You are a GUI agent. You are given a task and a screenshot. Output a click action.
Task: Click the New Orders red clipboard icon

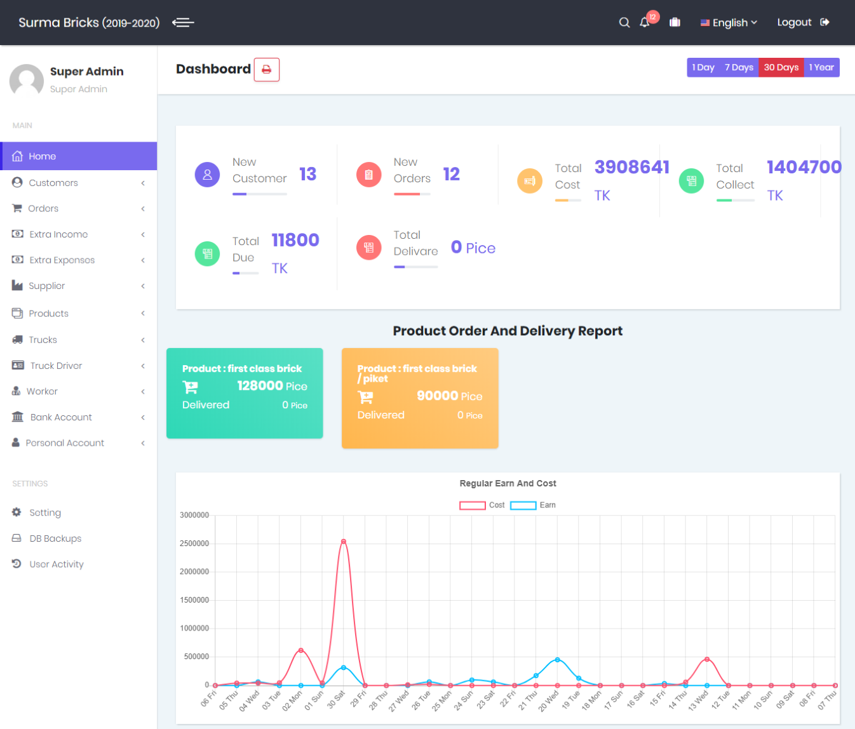368,175
